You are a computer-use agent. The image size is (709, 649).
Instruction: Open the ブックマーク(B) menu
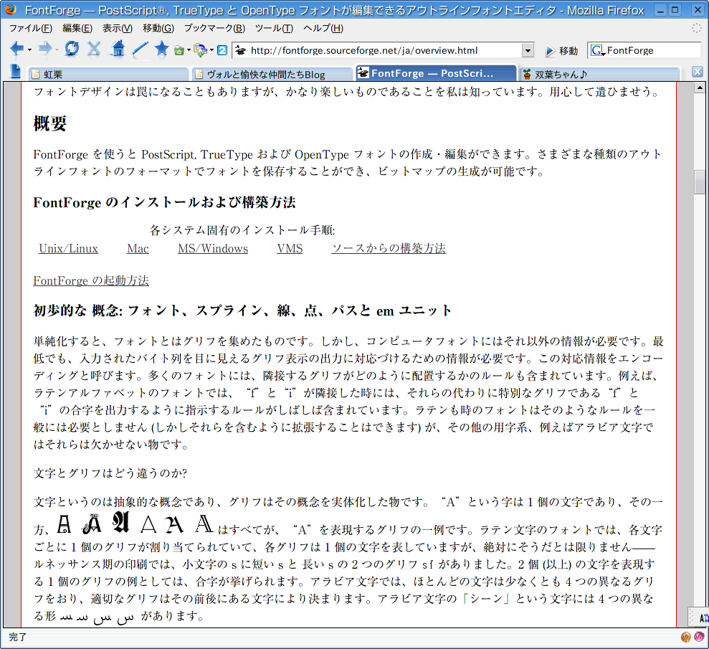pyautogui.click(x=214, y=29)
